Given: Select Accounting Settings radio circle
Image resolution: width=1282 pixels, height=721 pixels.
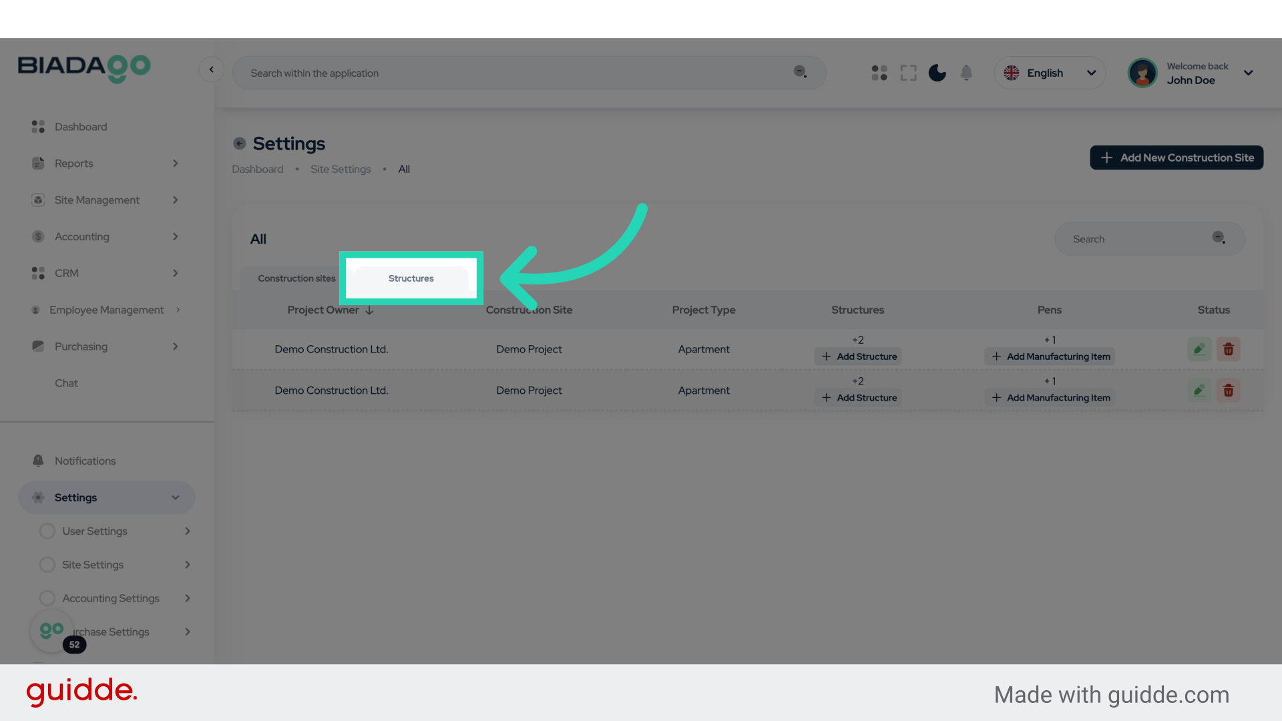Looking at the screenshot, I should click(47, 598).
